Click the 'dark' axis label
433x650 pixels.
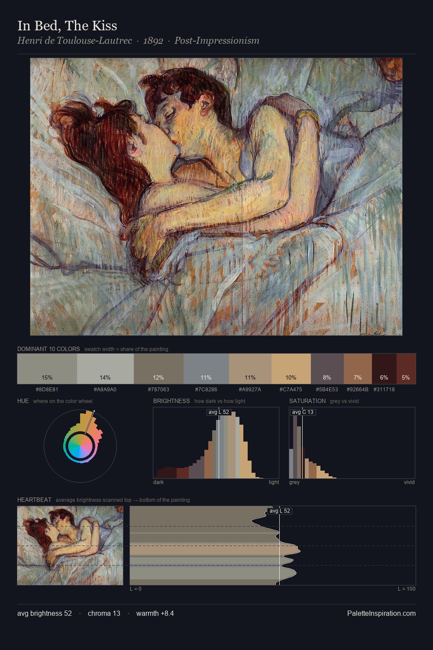point(158,482)
